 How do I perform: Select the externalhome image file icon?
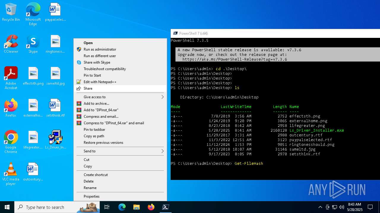click(33, 108)
